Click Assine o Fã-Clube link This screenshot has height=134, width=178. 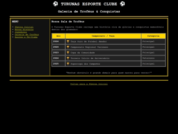click(26, 37)
